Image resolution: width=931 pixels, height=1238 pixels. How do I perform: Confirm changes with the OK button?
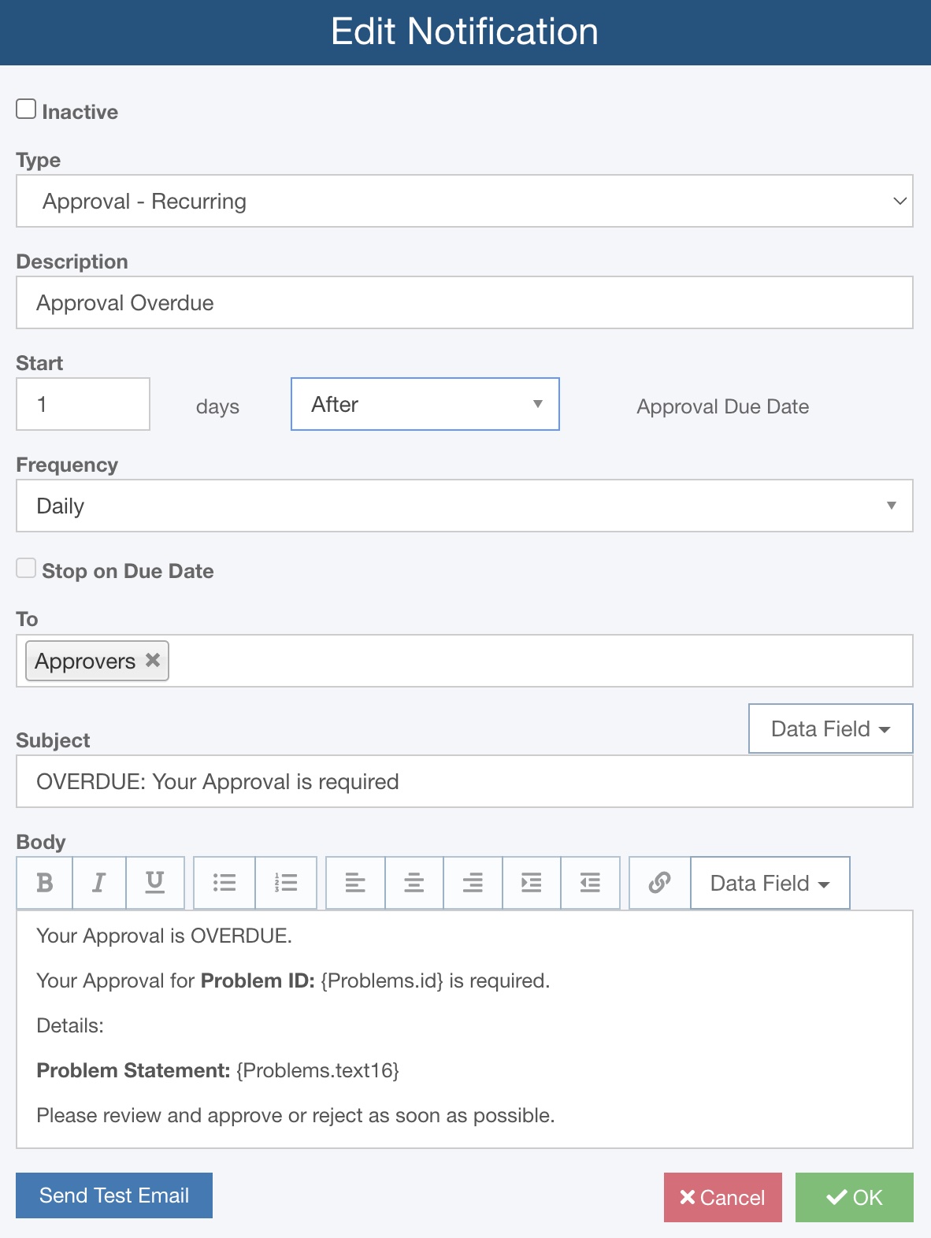855,1197
